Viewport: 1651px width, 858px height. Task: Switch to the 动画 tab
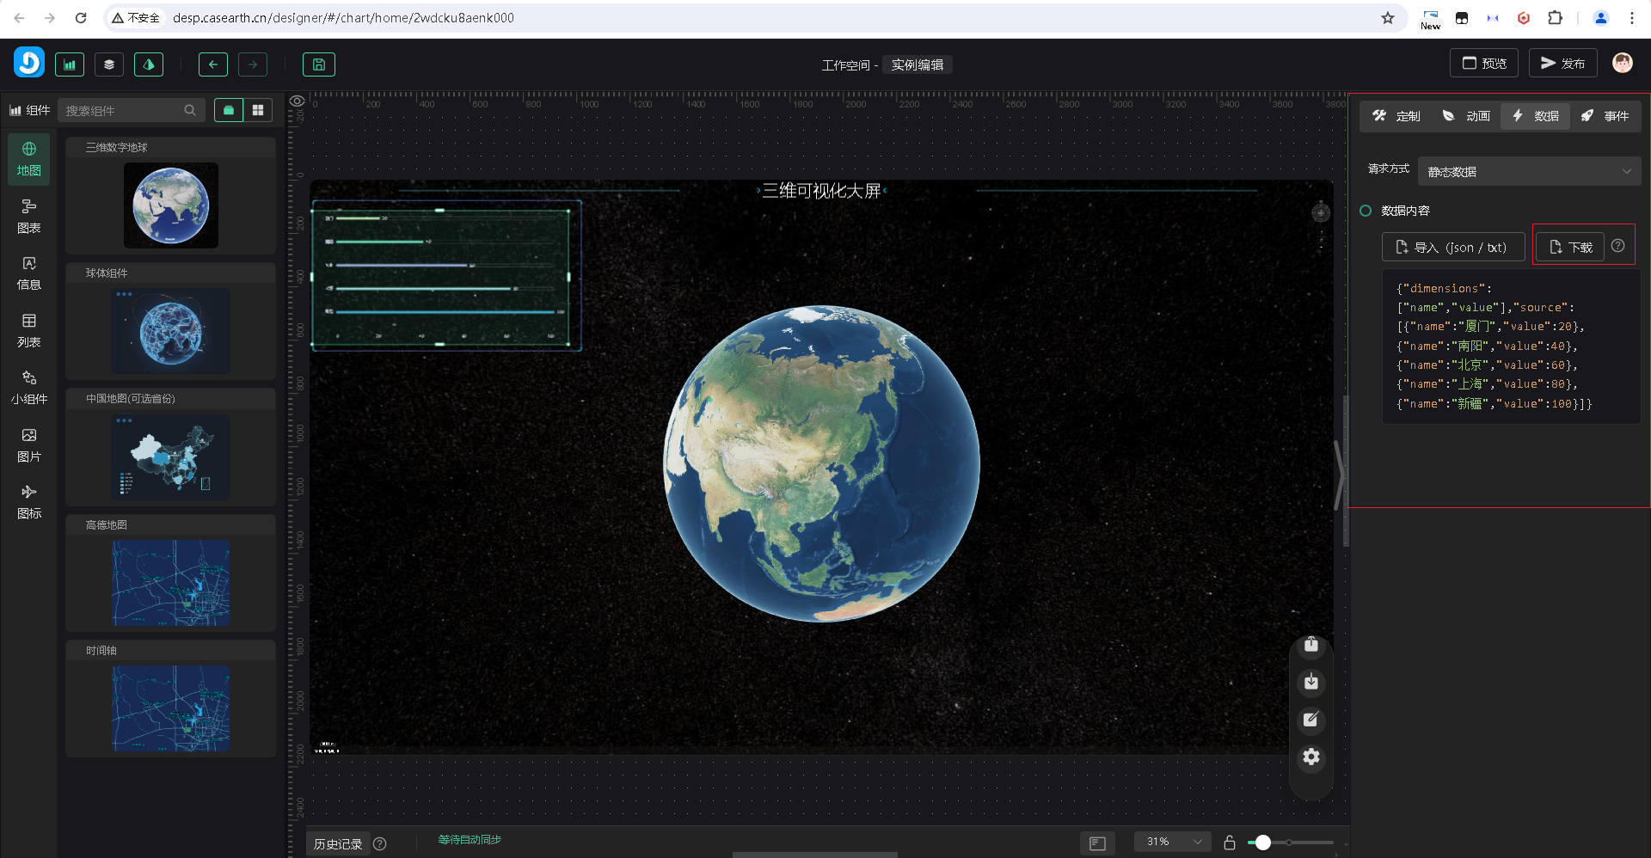[1466, 116]
